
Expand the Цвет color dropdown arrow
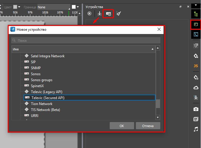19,7
